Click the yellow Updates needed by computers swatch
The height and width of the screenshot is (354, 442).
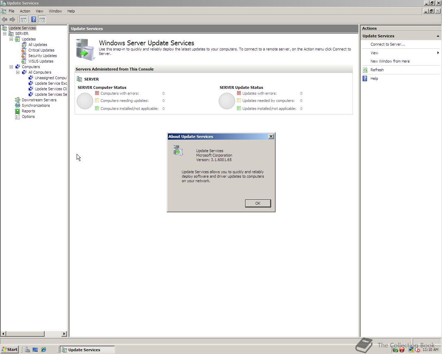[239, 100]
